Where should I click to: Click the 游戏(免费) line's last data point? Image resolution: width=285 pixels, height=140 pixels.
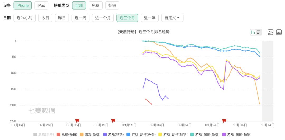pyautogui.click(x=259, y=104)
